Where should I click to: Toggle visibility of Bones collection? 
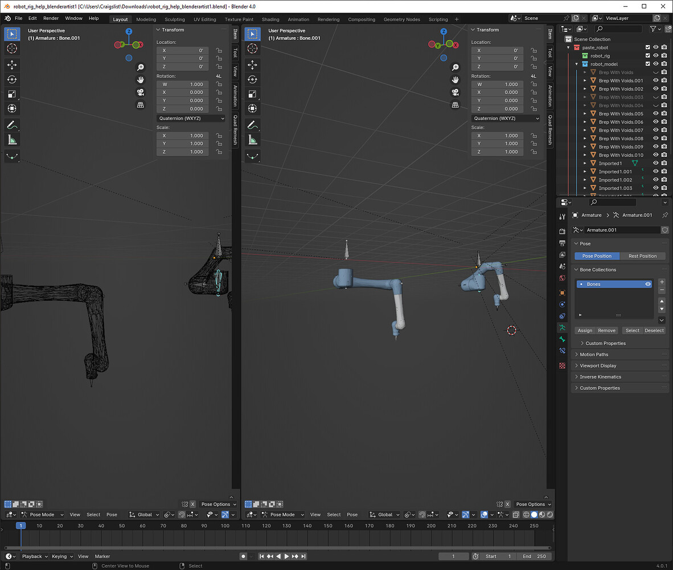pos(648,284)
